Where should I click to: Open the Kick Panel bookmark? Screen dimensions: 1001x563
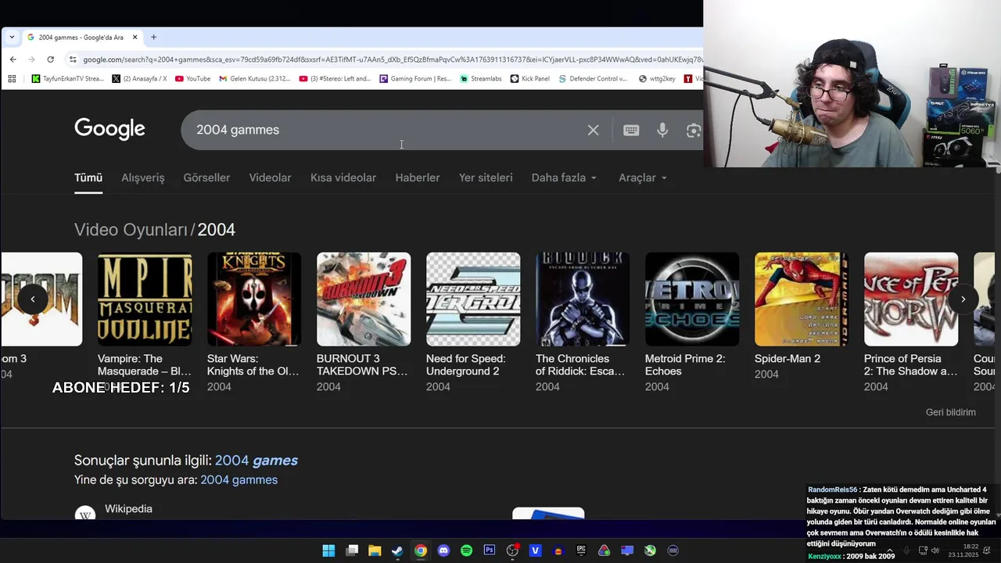[530, 78]
